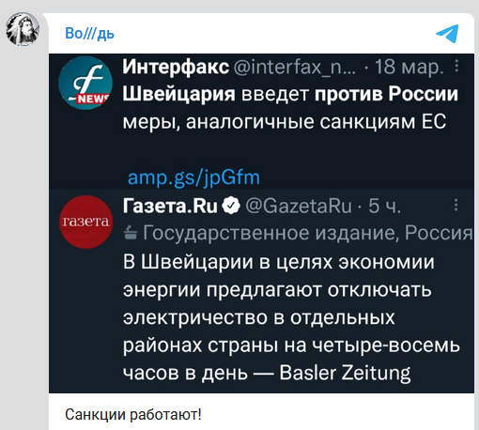Viewport: 479px width, 430px height.
Task: Open the @GazetaRu handle
Action: point(299,206)
